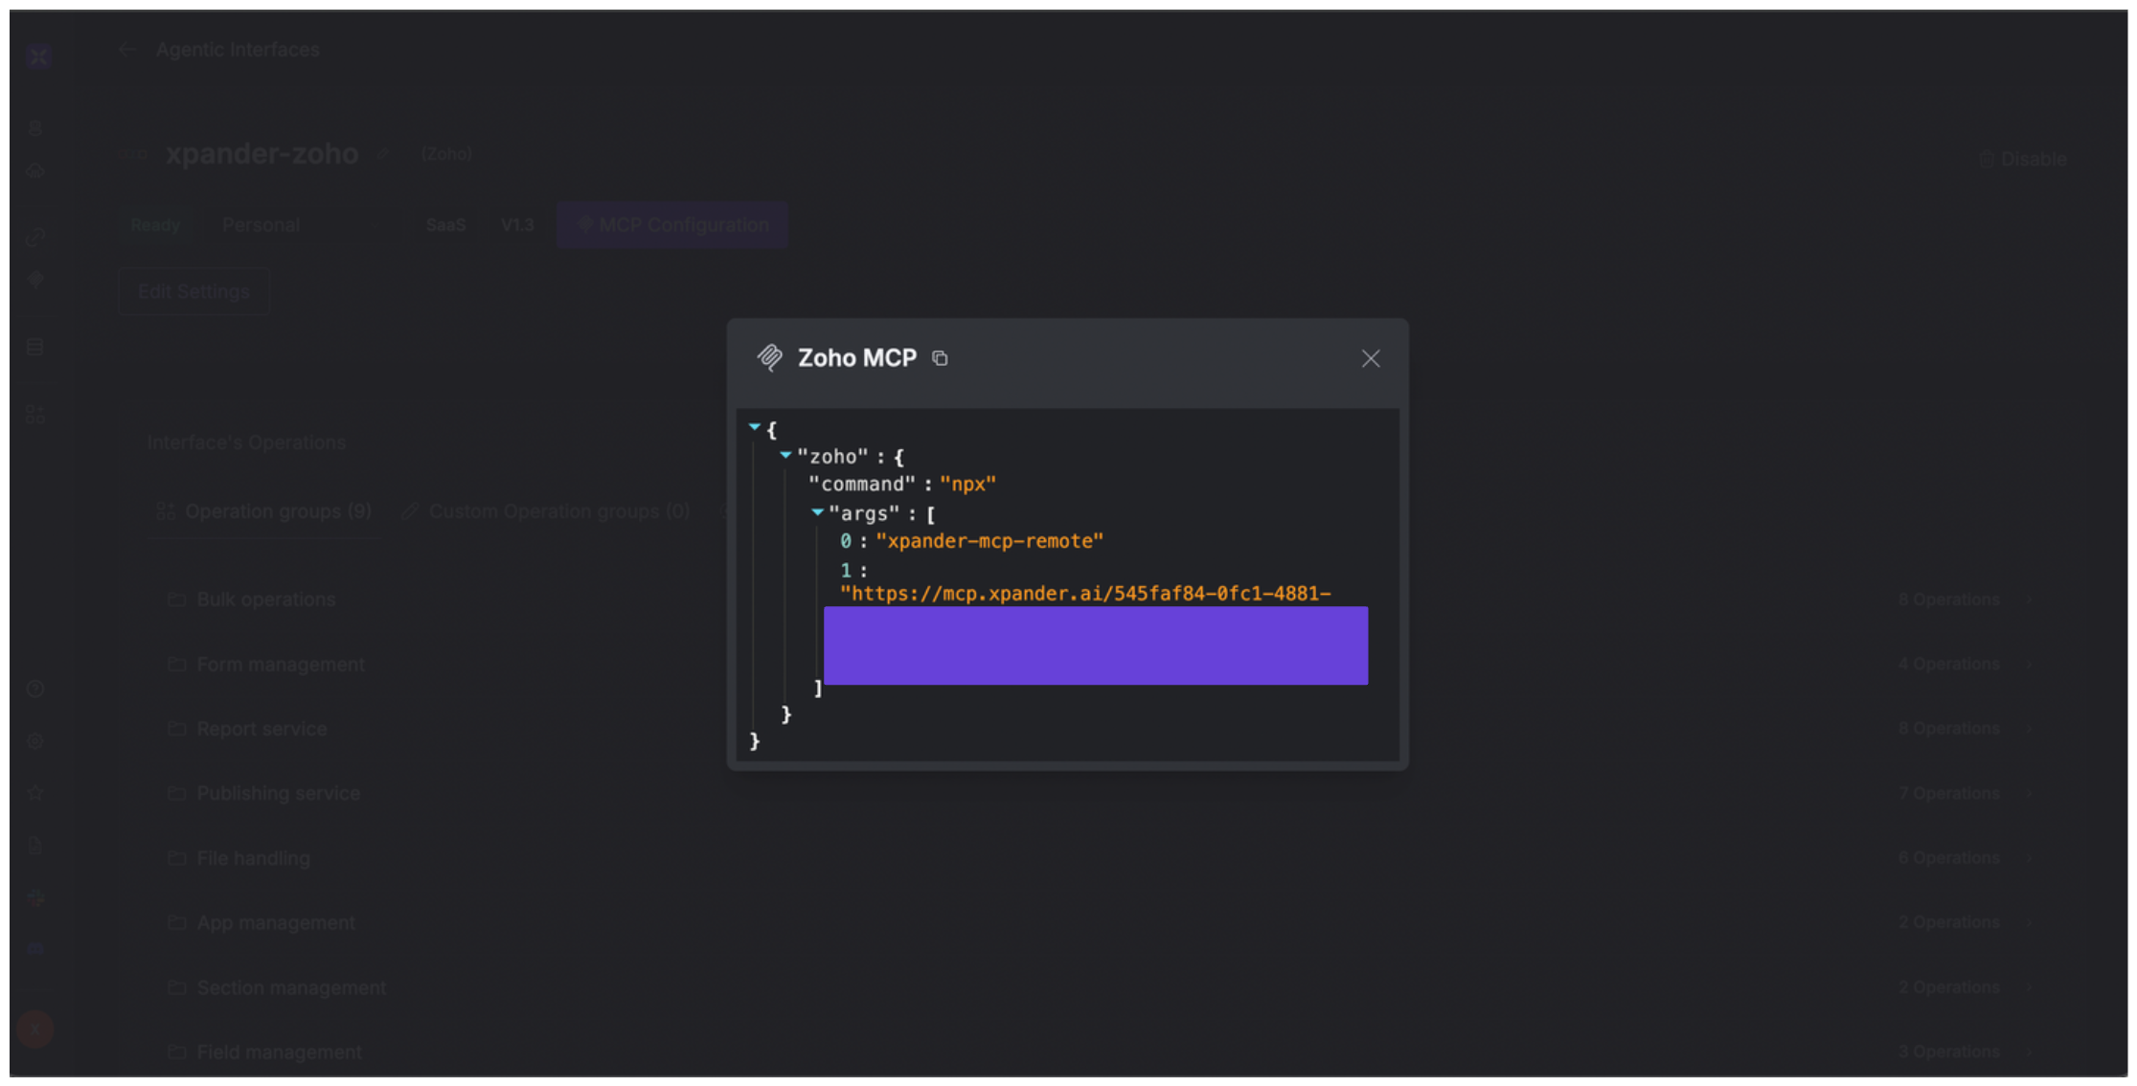Viewport: 2137px width, 1086px height.
Task: Open the agents icon in sidebar
Action: (x=35, y=128)
